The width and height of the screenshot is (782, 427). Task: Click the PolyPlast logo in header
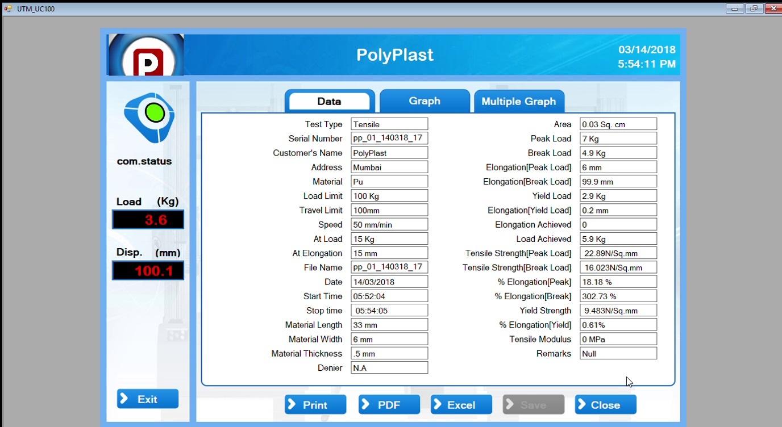145,55
